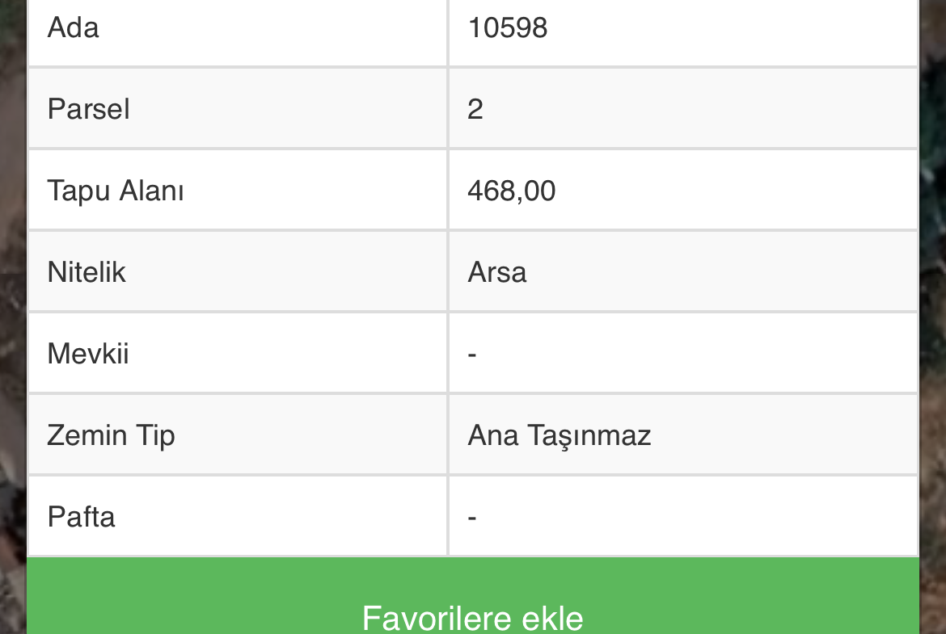Select the Mevkii label cell
Viewport: 946px width, 634px height.
coord(237,353)
